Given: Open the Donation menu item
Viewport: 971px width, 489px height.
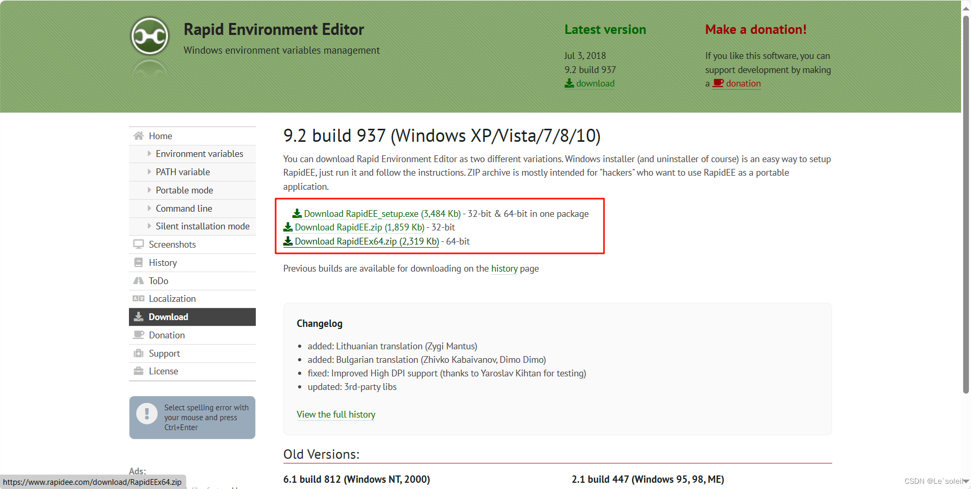Looking at the screenshot, I should tap(192, 335).
